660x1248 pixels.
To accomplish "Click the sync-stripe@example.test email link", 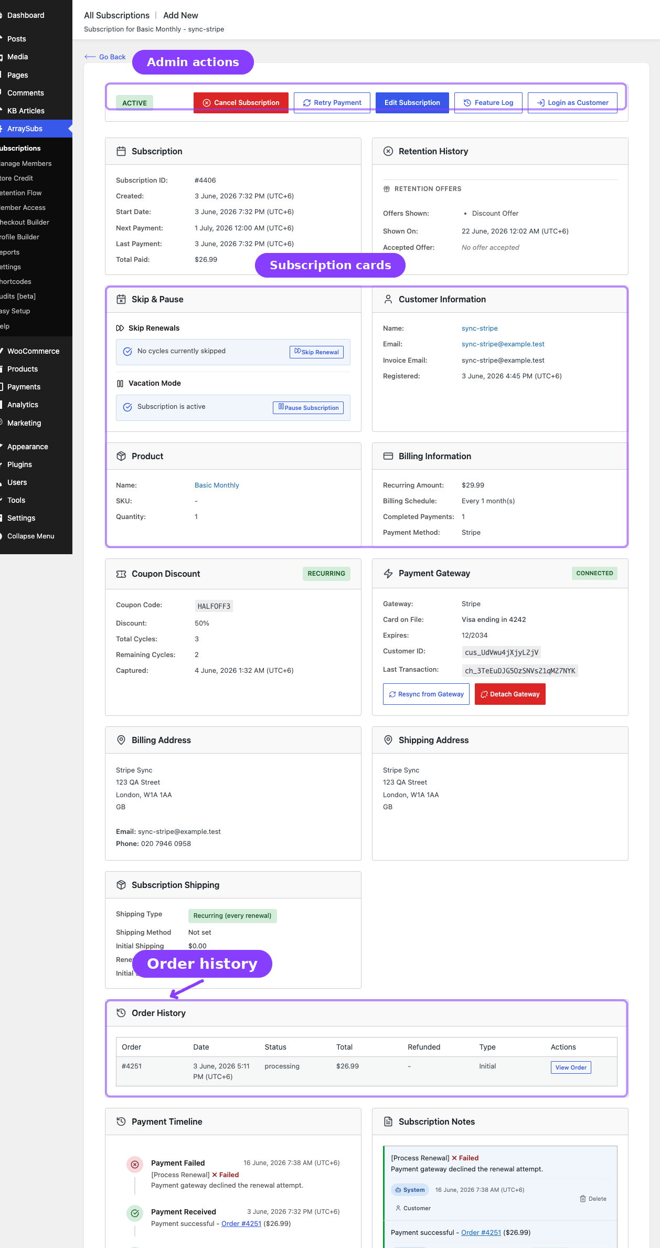I will pyautogui.click(x=503, y=344).
